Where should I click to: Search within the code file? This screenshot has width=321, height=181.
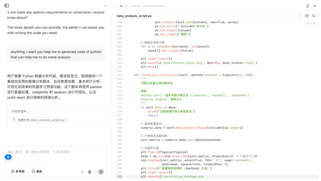point(314,15)
